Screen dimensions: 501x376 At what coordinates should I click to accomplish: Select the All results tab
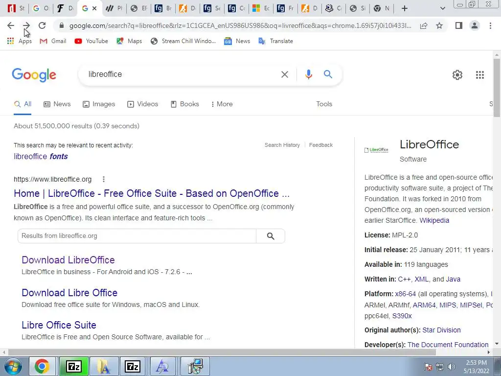[23, 104]
